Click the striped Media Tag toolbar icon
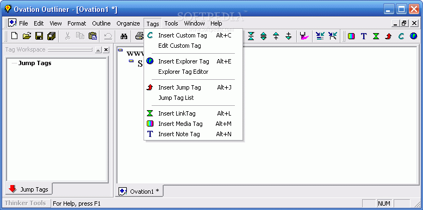This screenshot has width=423, height=210. coord(351,36)
